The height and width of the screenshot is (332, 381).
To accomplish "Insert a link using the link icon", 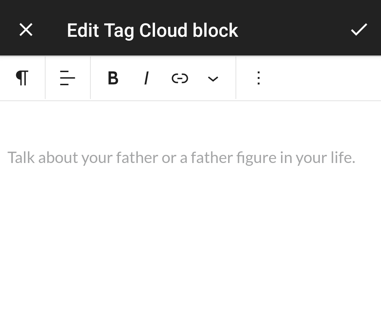I will pyautogui.click(x=180, y=78).
